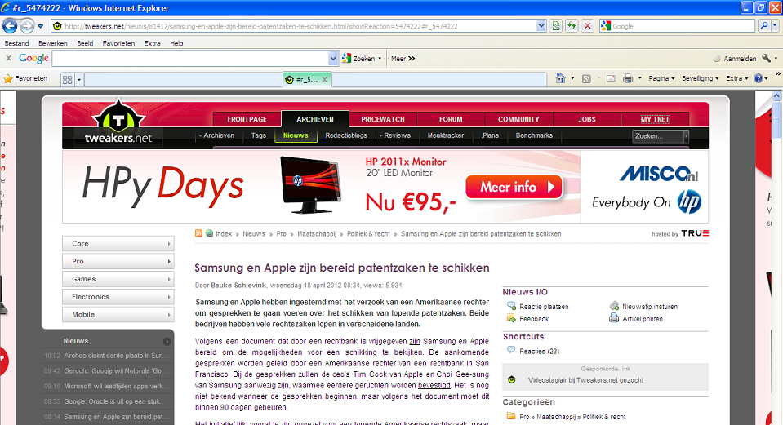
Task: Open the search provider dropdown arrow
Action: (775, 26)
